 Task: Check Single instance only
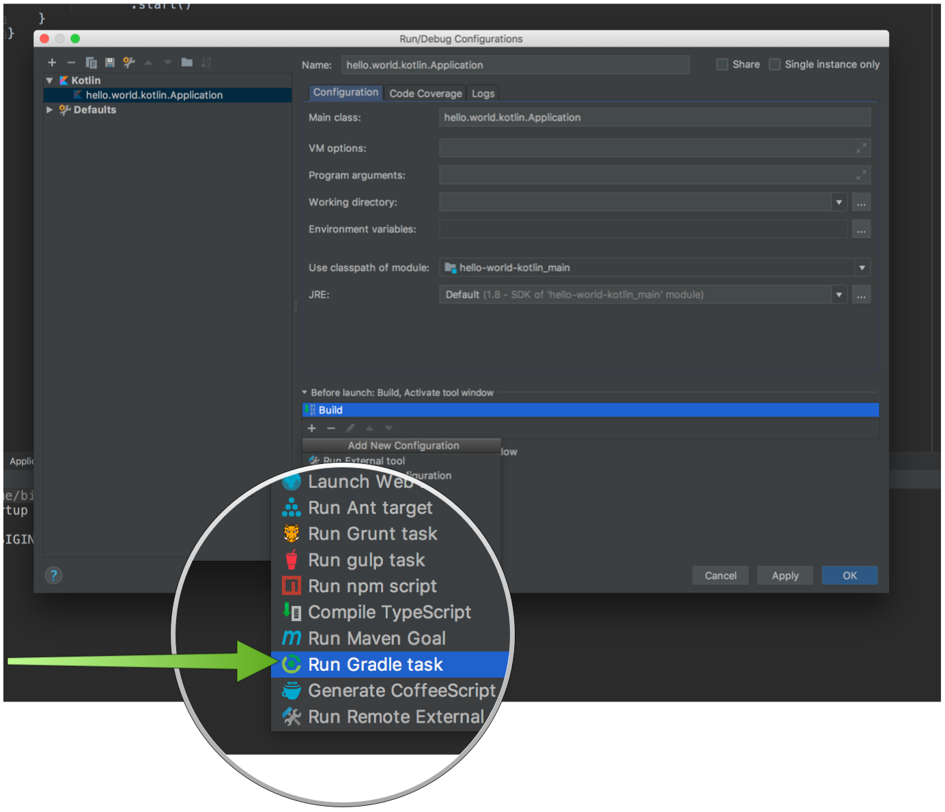click(775, 64)
